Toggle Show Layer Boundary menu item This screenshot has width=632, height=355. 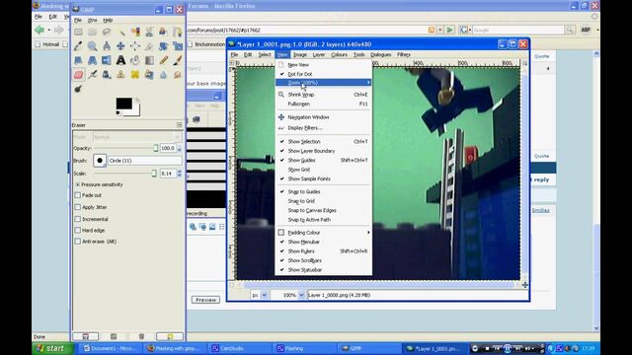tap(323, 151)
